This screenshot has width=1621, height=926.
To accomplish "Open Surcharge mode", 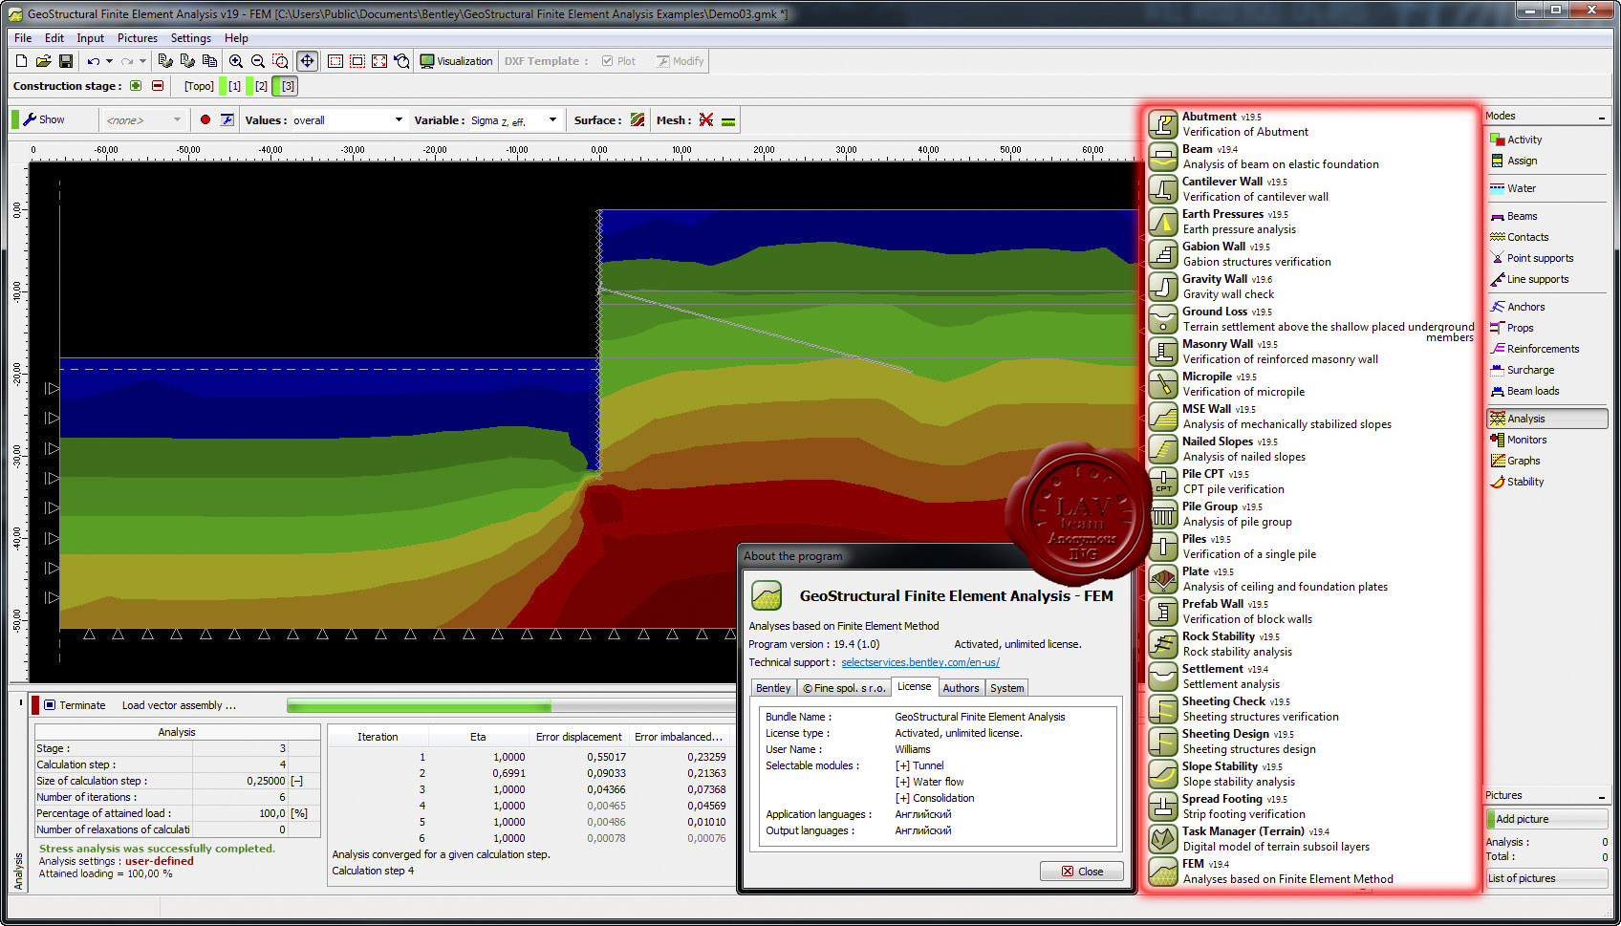I will tap(1523, 370).
